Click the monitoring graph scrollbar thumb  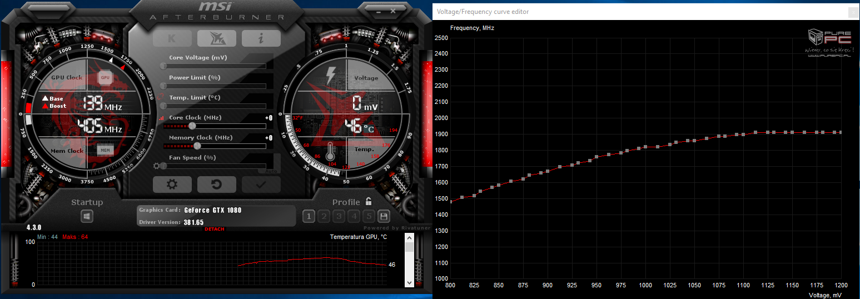coord(409,247)
